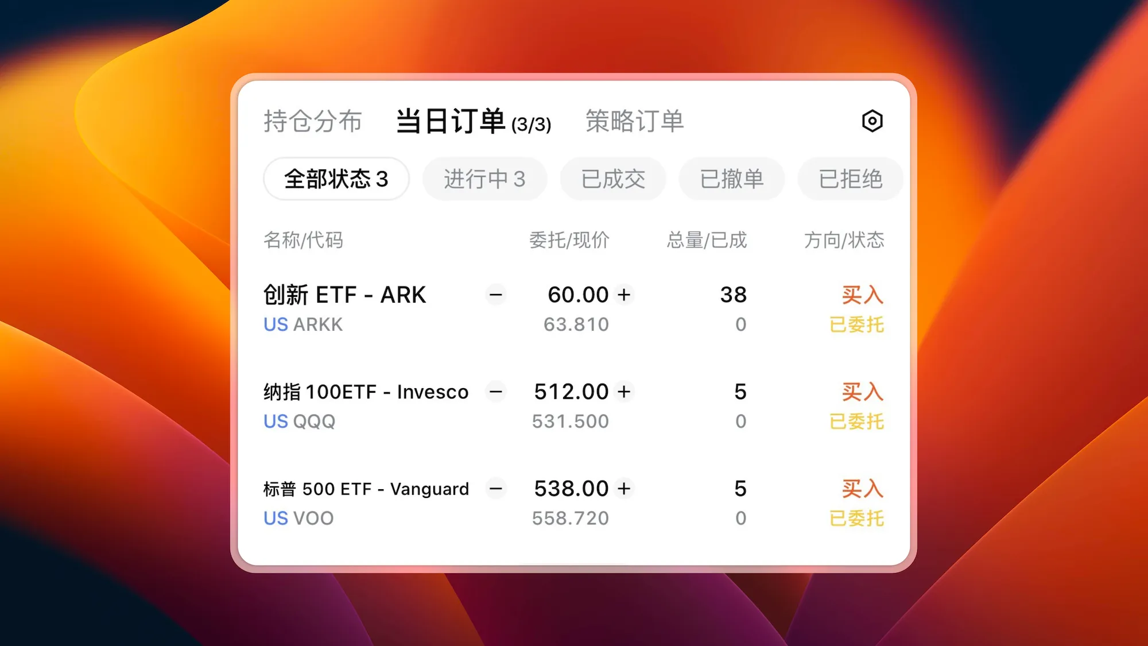Select 全部状态 3 filter chip
This screenshot has width=1148, height=646.
[336, 179]
